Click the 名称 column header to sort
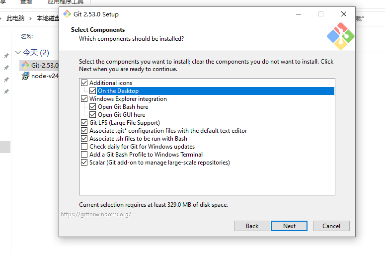Image resolution: width=385 pixels, height=255 pixels. (x=27, y=36)
